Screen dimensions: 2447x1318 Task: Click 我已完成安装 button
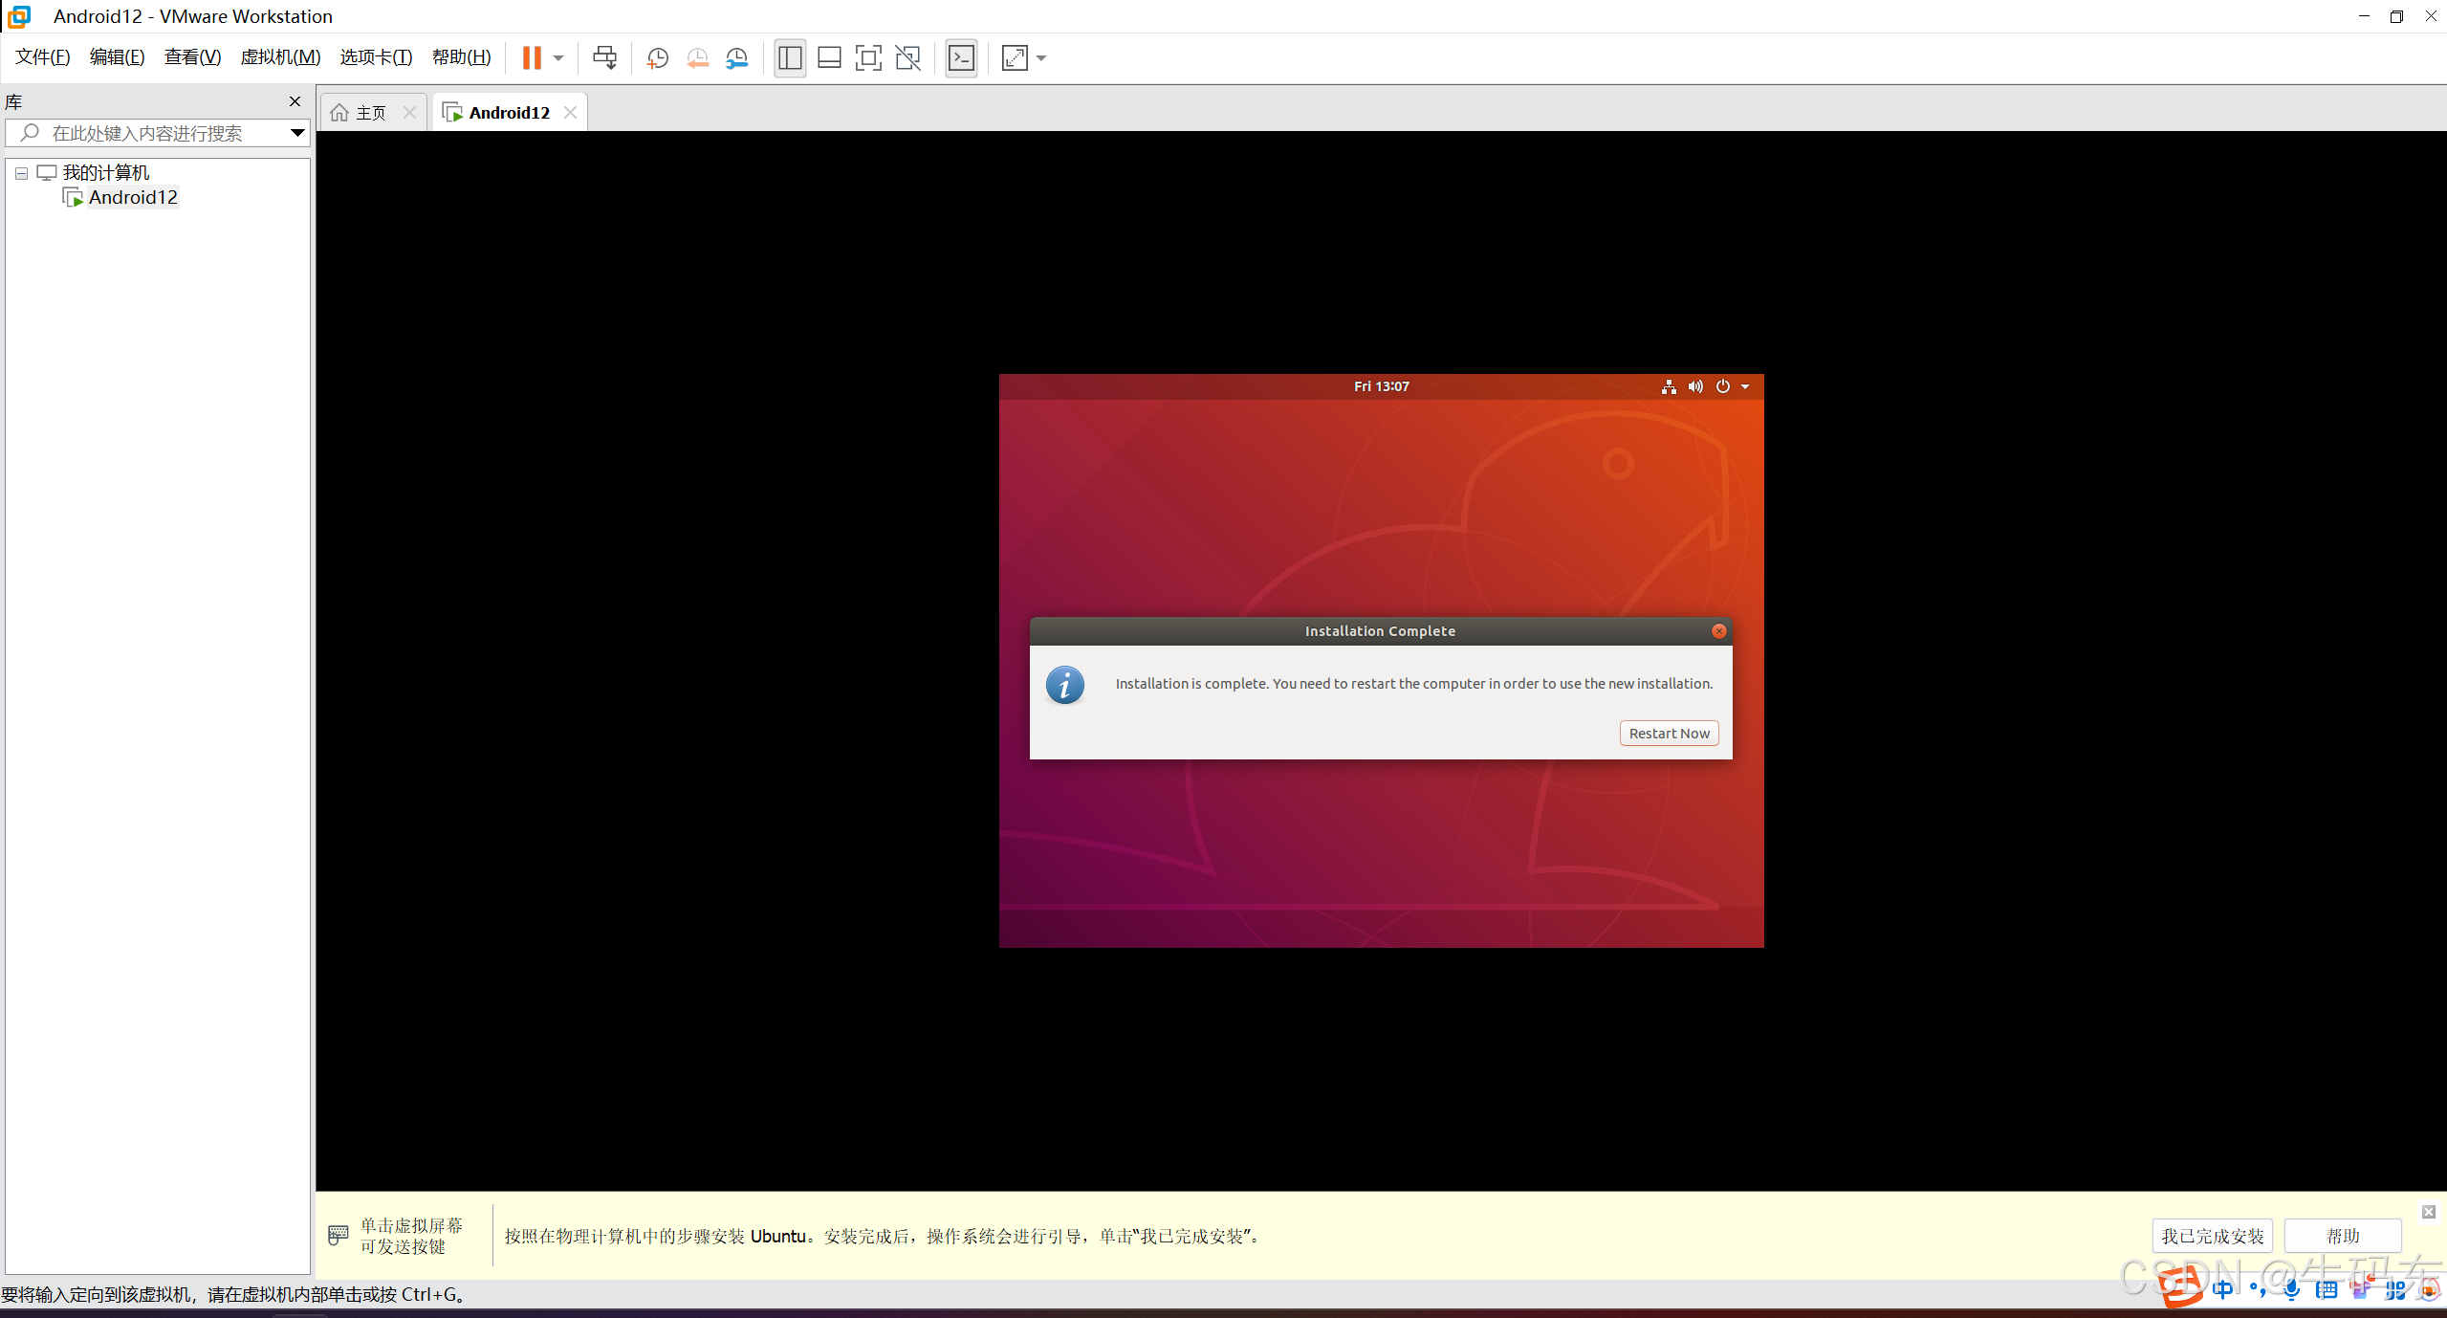2212,1236
